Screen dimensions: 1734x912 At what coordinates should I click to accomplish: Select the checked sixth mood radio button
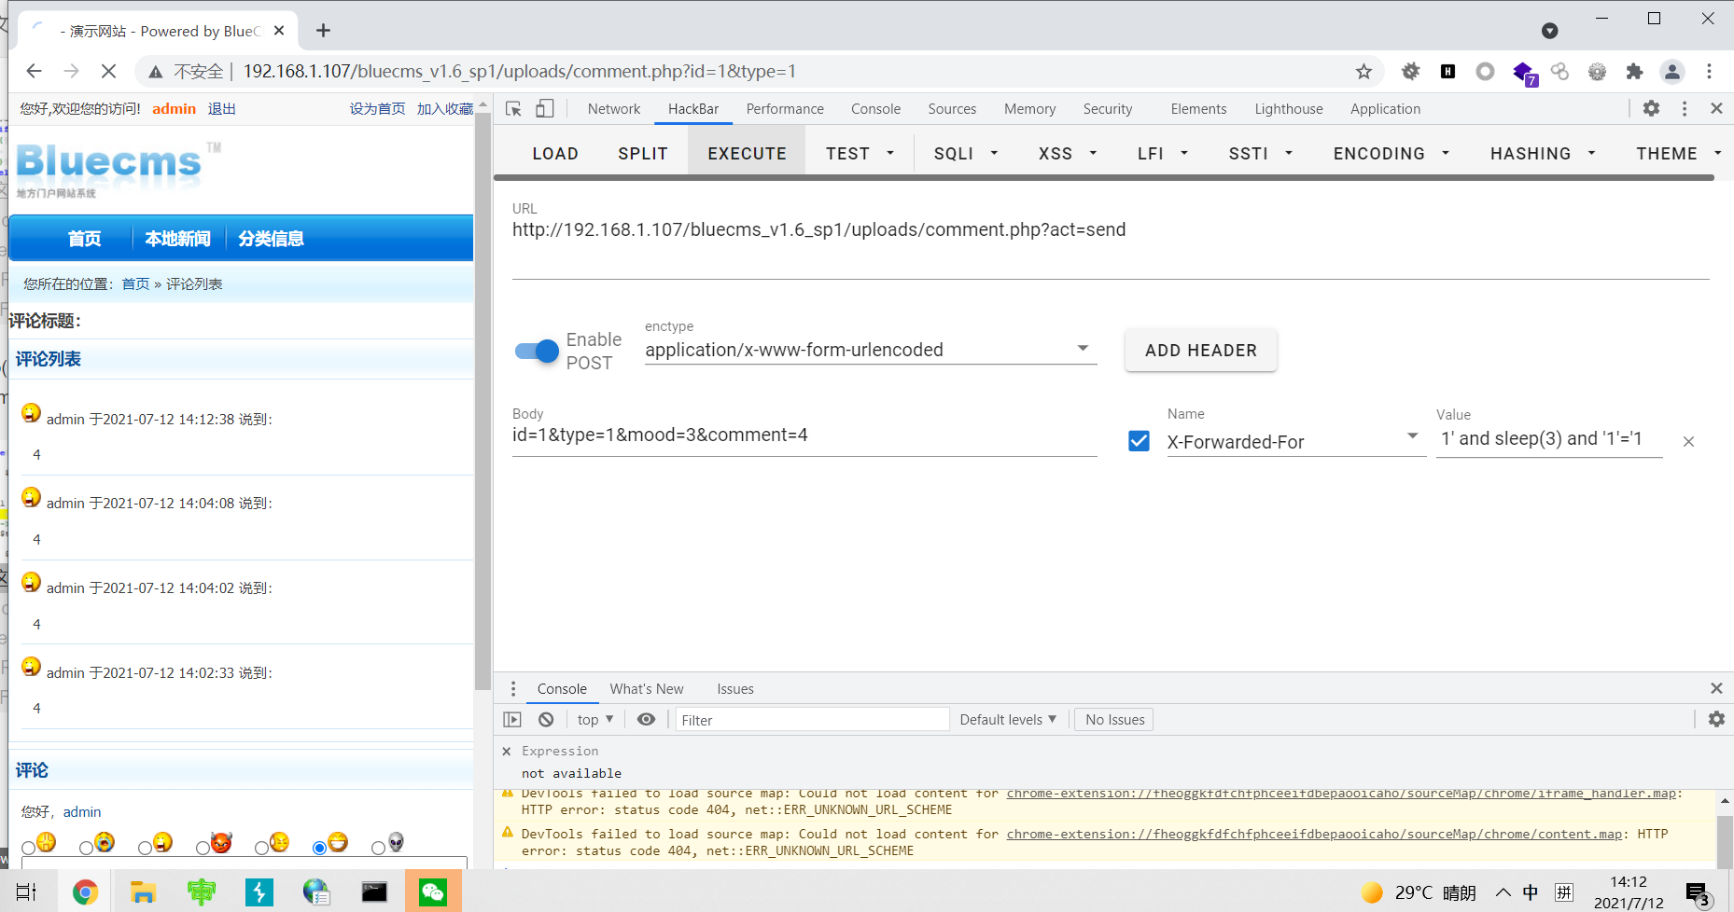tap(319, 848)
